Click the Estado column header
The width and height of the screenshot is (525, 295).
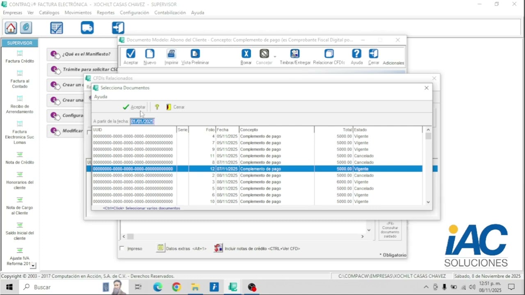(388, 129)
